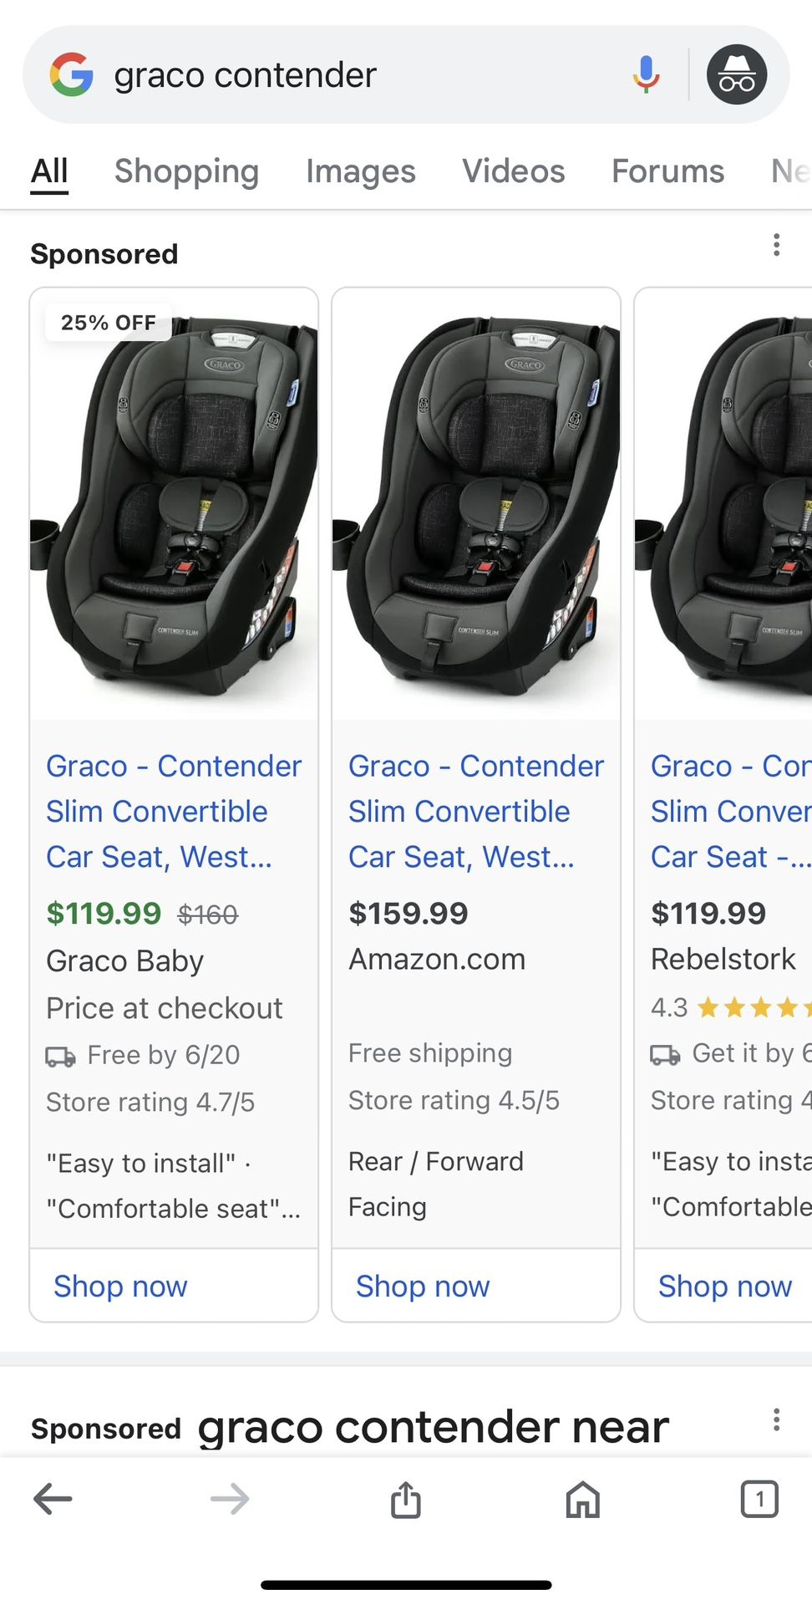Switch to the Images tab
Screen dimensions: 812x1605
[x=360, y=171]
